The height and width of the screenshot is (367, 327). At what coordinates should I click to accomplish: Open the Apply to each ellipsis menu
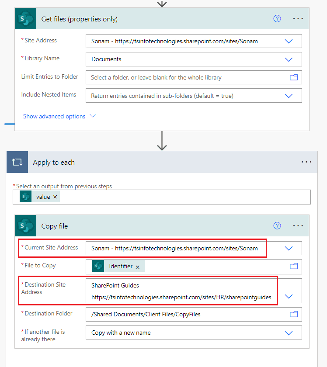pyautogui.click(x=306, y=162)
